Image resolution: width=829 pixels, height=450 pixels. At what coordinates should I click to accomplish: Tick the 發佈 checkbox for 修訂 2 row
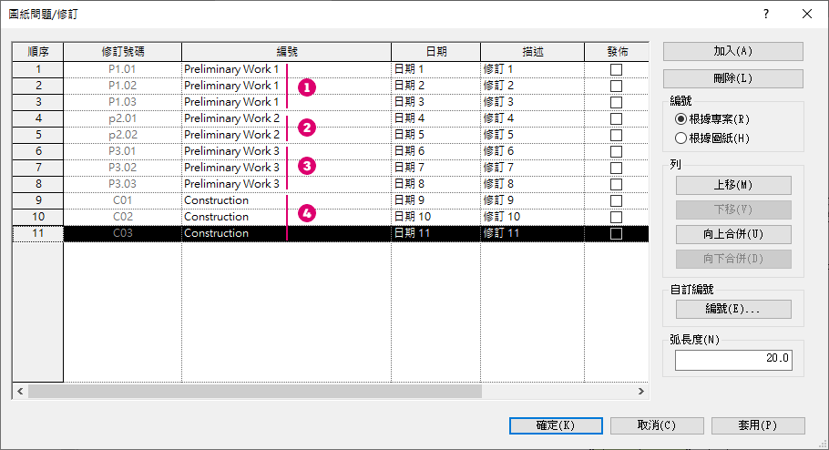616,86
